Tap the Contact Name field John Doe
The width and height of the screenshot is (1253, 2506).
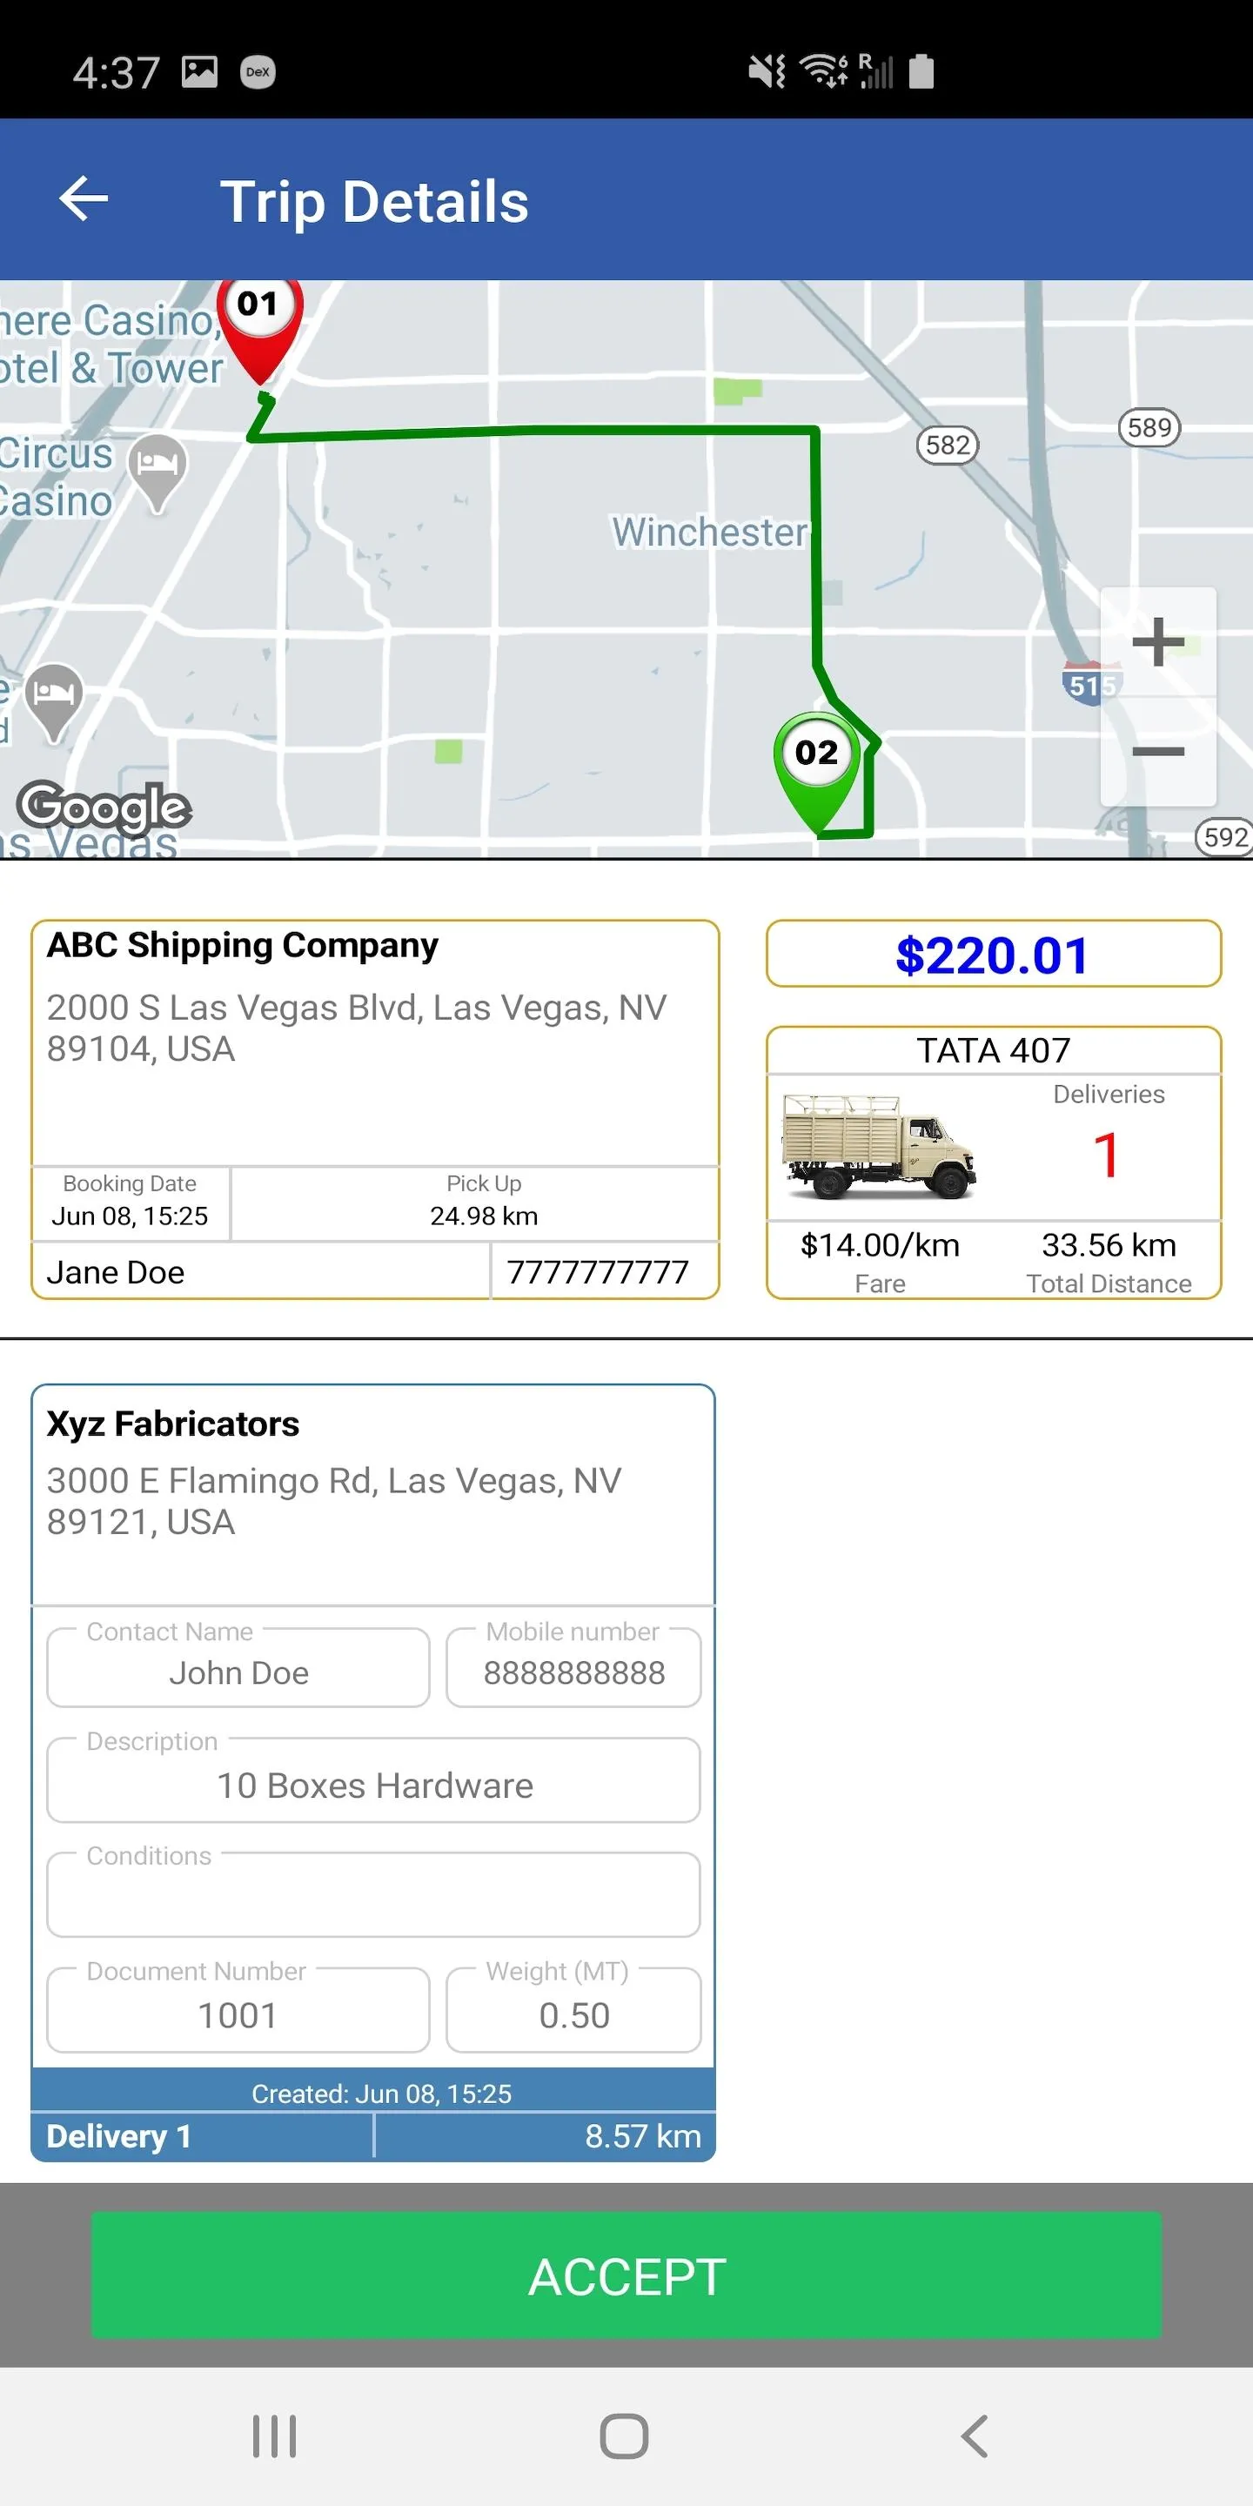pyautogui.click(x=238, y=1667)
